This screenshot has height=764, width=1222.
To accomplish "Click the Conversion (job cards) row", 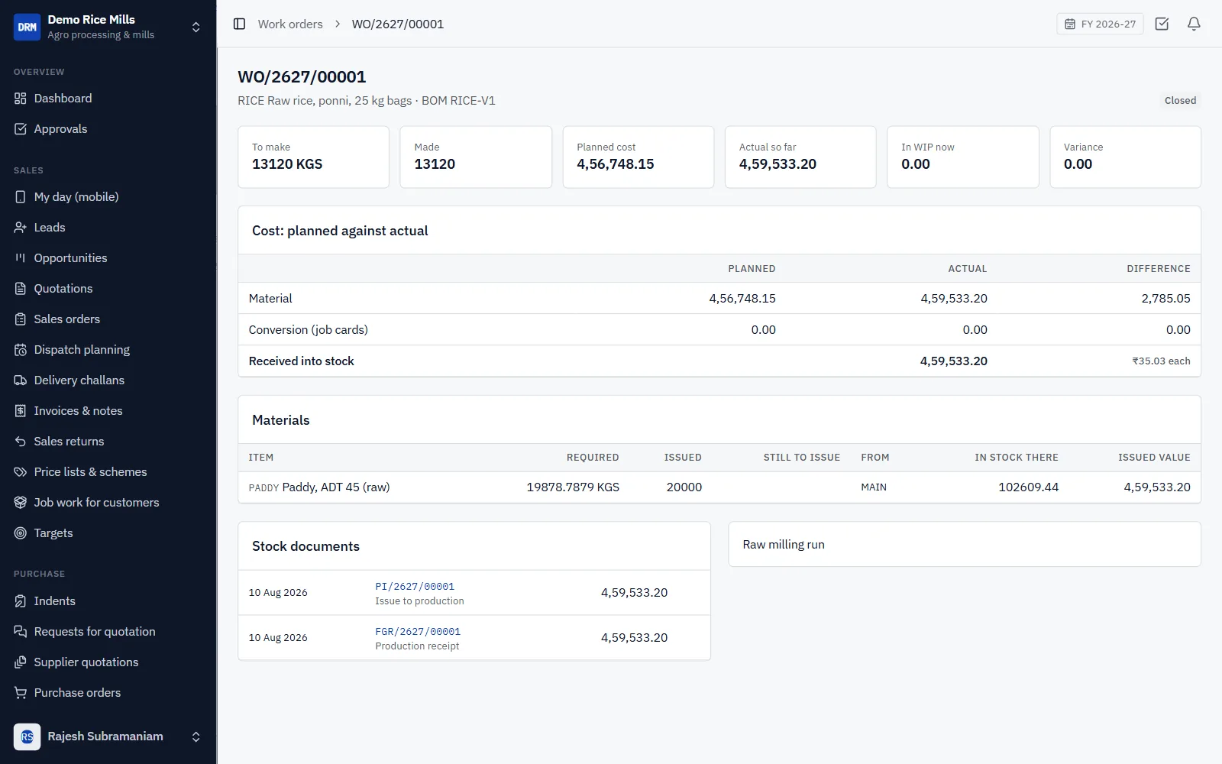I will point(719,330).
